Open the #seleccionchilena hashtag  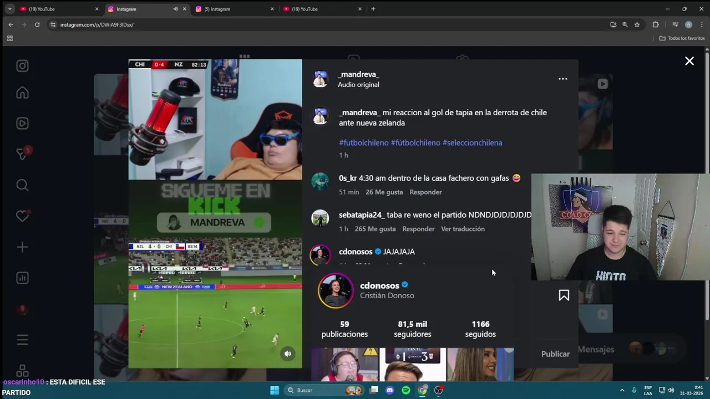click(x=472, y=142)
